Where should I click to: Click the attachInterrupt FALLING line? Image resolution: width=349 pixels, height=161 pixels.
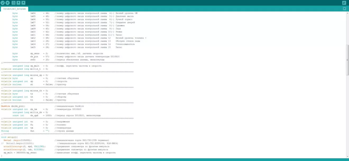tap(24, 146)
